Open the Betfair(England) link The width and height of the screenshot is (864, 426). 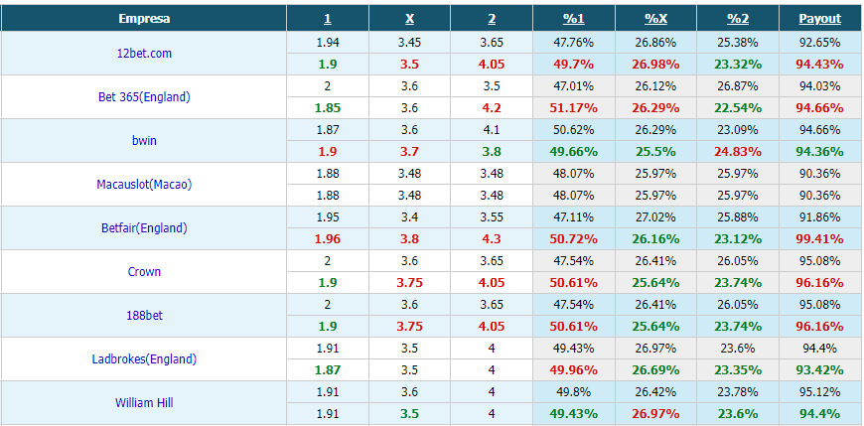coord(144,228)
